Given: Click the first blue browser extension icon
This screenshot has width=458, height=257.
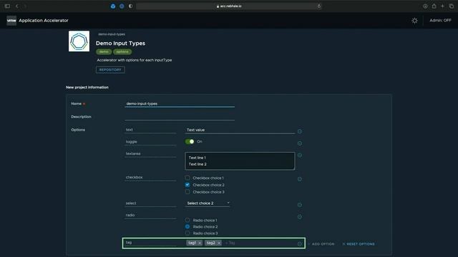Looking at the screenshot, I should pos(113,6).
